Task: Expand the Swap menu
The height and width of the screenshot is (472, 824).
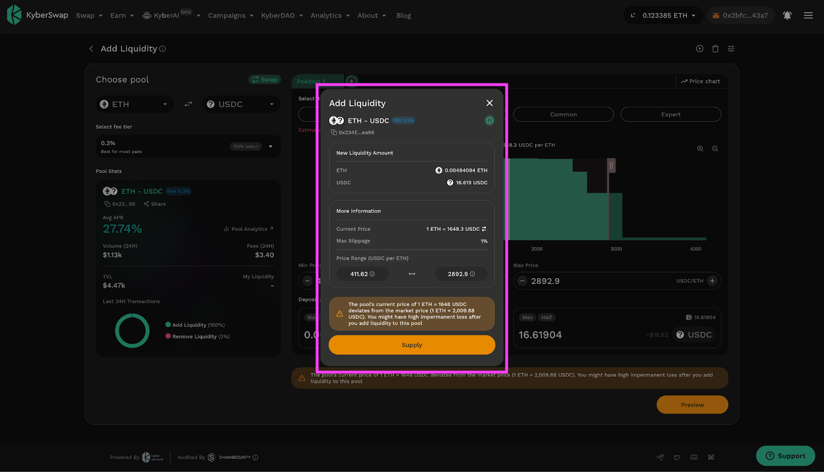Action: click(89, 15)
